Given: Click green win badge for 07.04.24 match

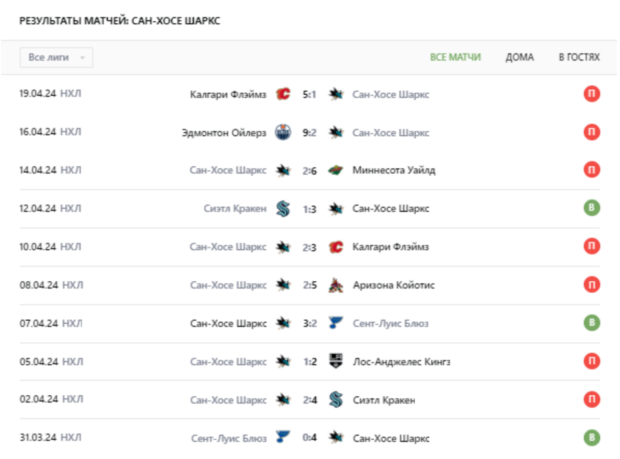Looking at the screenshot, I should [x=591, y=323].
